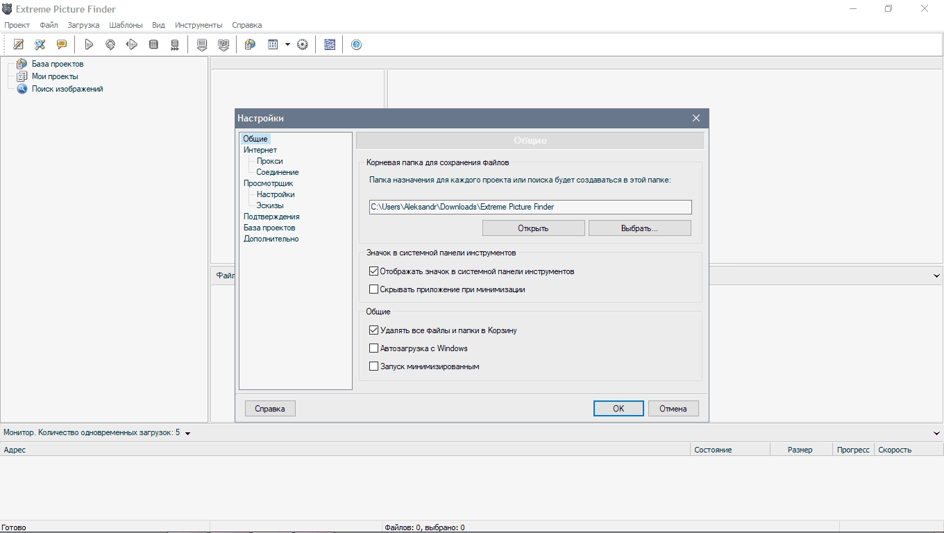Screen dimensions: 944x533
Task: Expand the files panel chevron at right
Action: pos(936,276)
